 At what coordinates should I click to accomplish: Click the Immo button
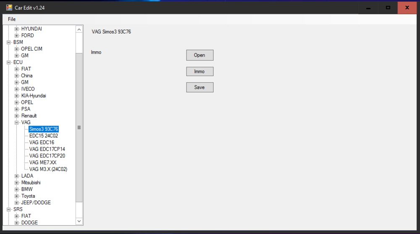pyautogui.click(x=200, y=72)
